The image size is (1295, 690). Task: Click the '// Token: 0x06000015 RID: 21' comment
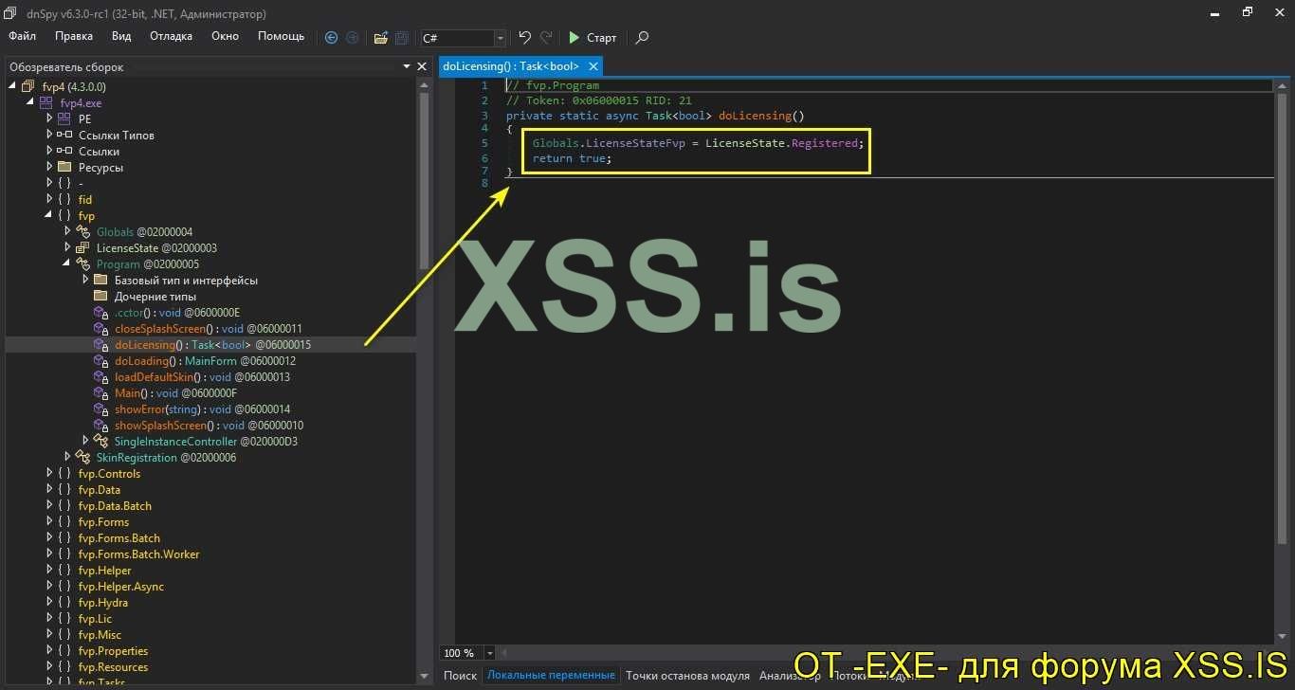(x=599, y=100)
